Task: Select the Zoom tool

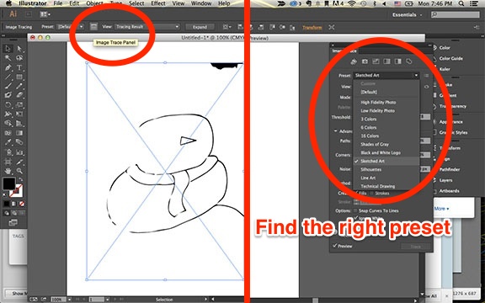Action: 19,171
